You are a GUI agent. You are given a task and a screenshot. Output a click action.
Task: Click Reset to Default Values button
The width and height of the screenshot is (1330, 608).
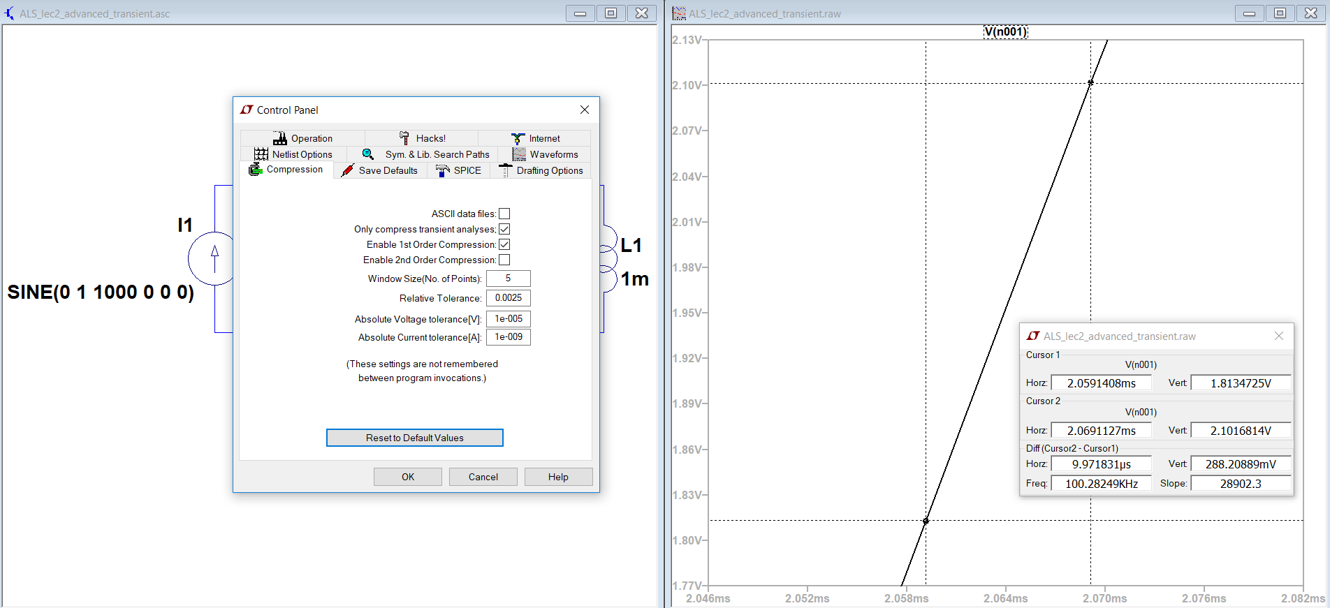(x=414, y=438)
